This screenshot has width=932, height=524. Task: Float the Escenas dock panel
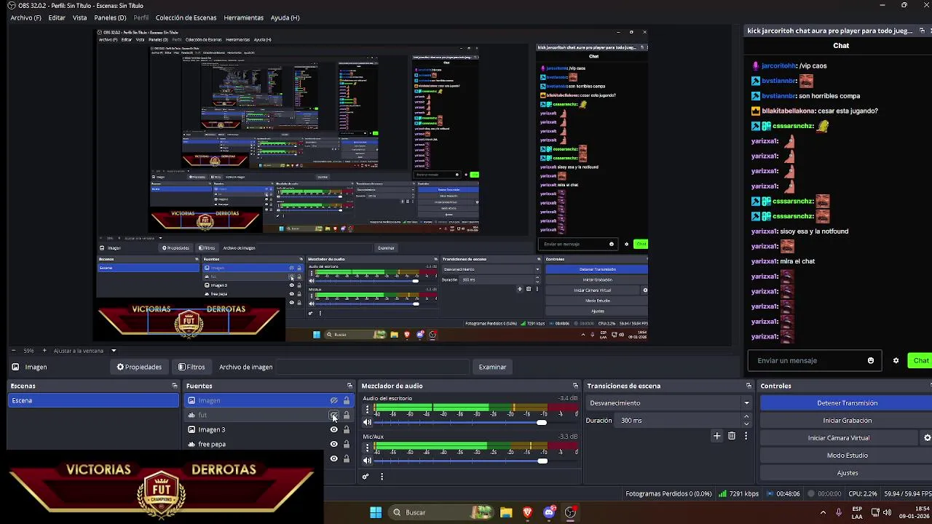click(x=175, y=386)
